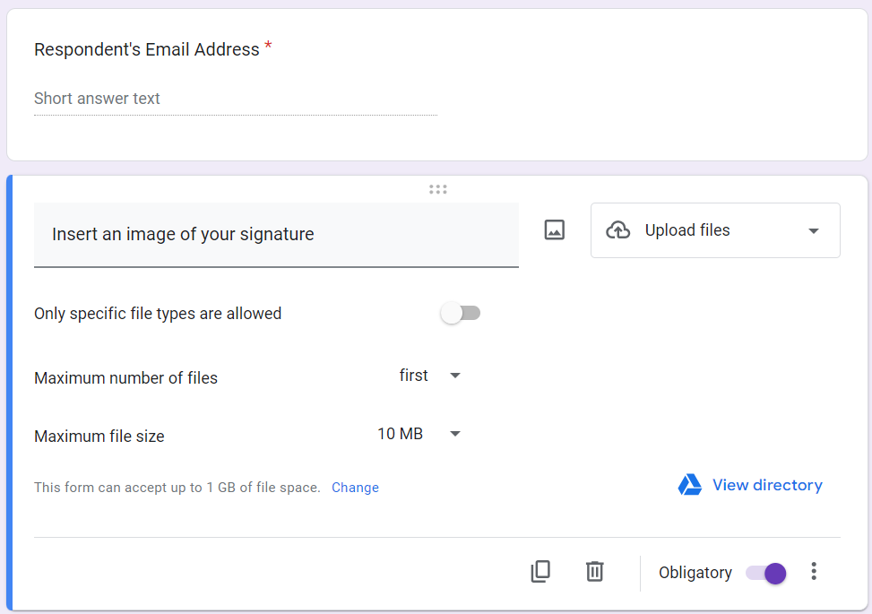Click the image icon right of the question title
Image resolution: width=872 pixels, height=614 pixels.
coord(554,229)
